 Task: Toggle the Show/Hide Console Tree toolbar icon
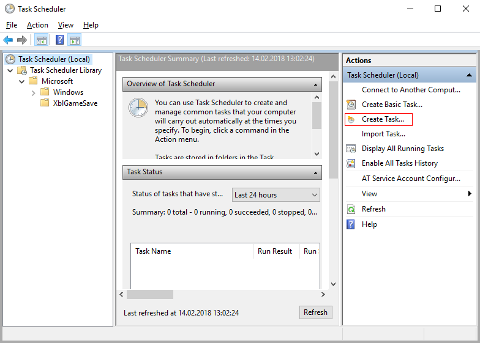(x=42, y=40)
